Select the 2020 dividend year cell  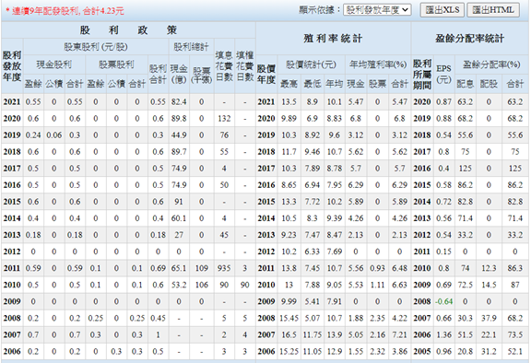tap(12, 119)
